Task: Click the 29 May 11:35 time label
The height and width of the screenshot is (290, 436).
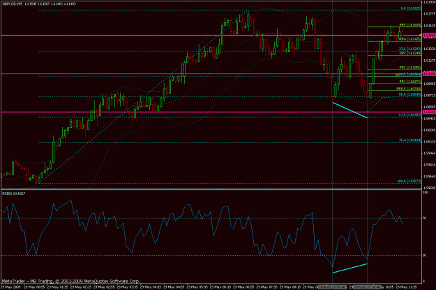Action: click(x=407, y=287)
